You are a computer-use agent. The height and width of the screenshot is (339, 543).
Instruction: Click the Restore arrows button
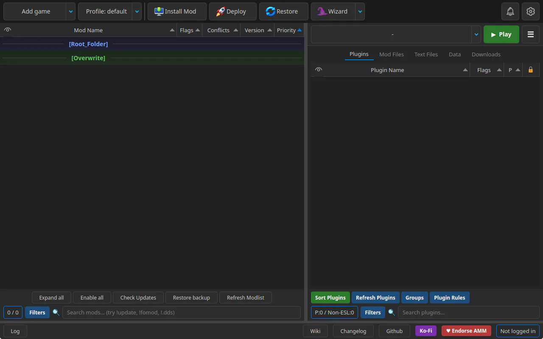coord(284,11)
